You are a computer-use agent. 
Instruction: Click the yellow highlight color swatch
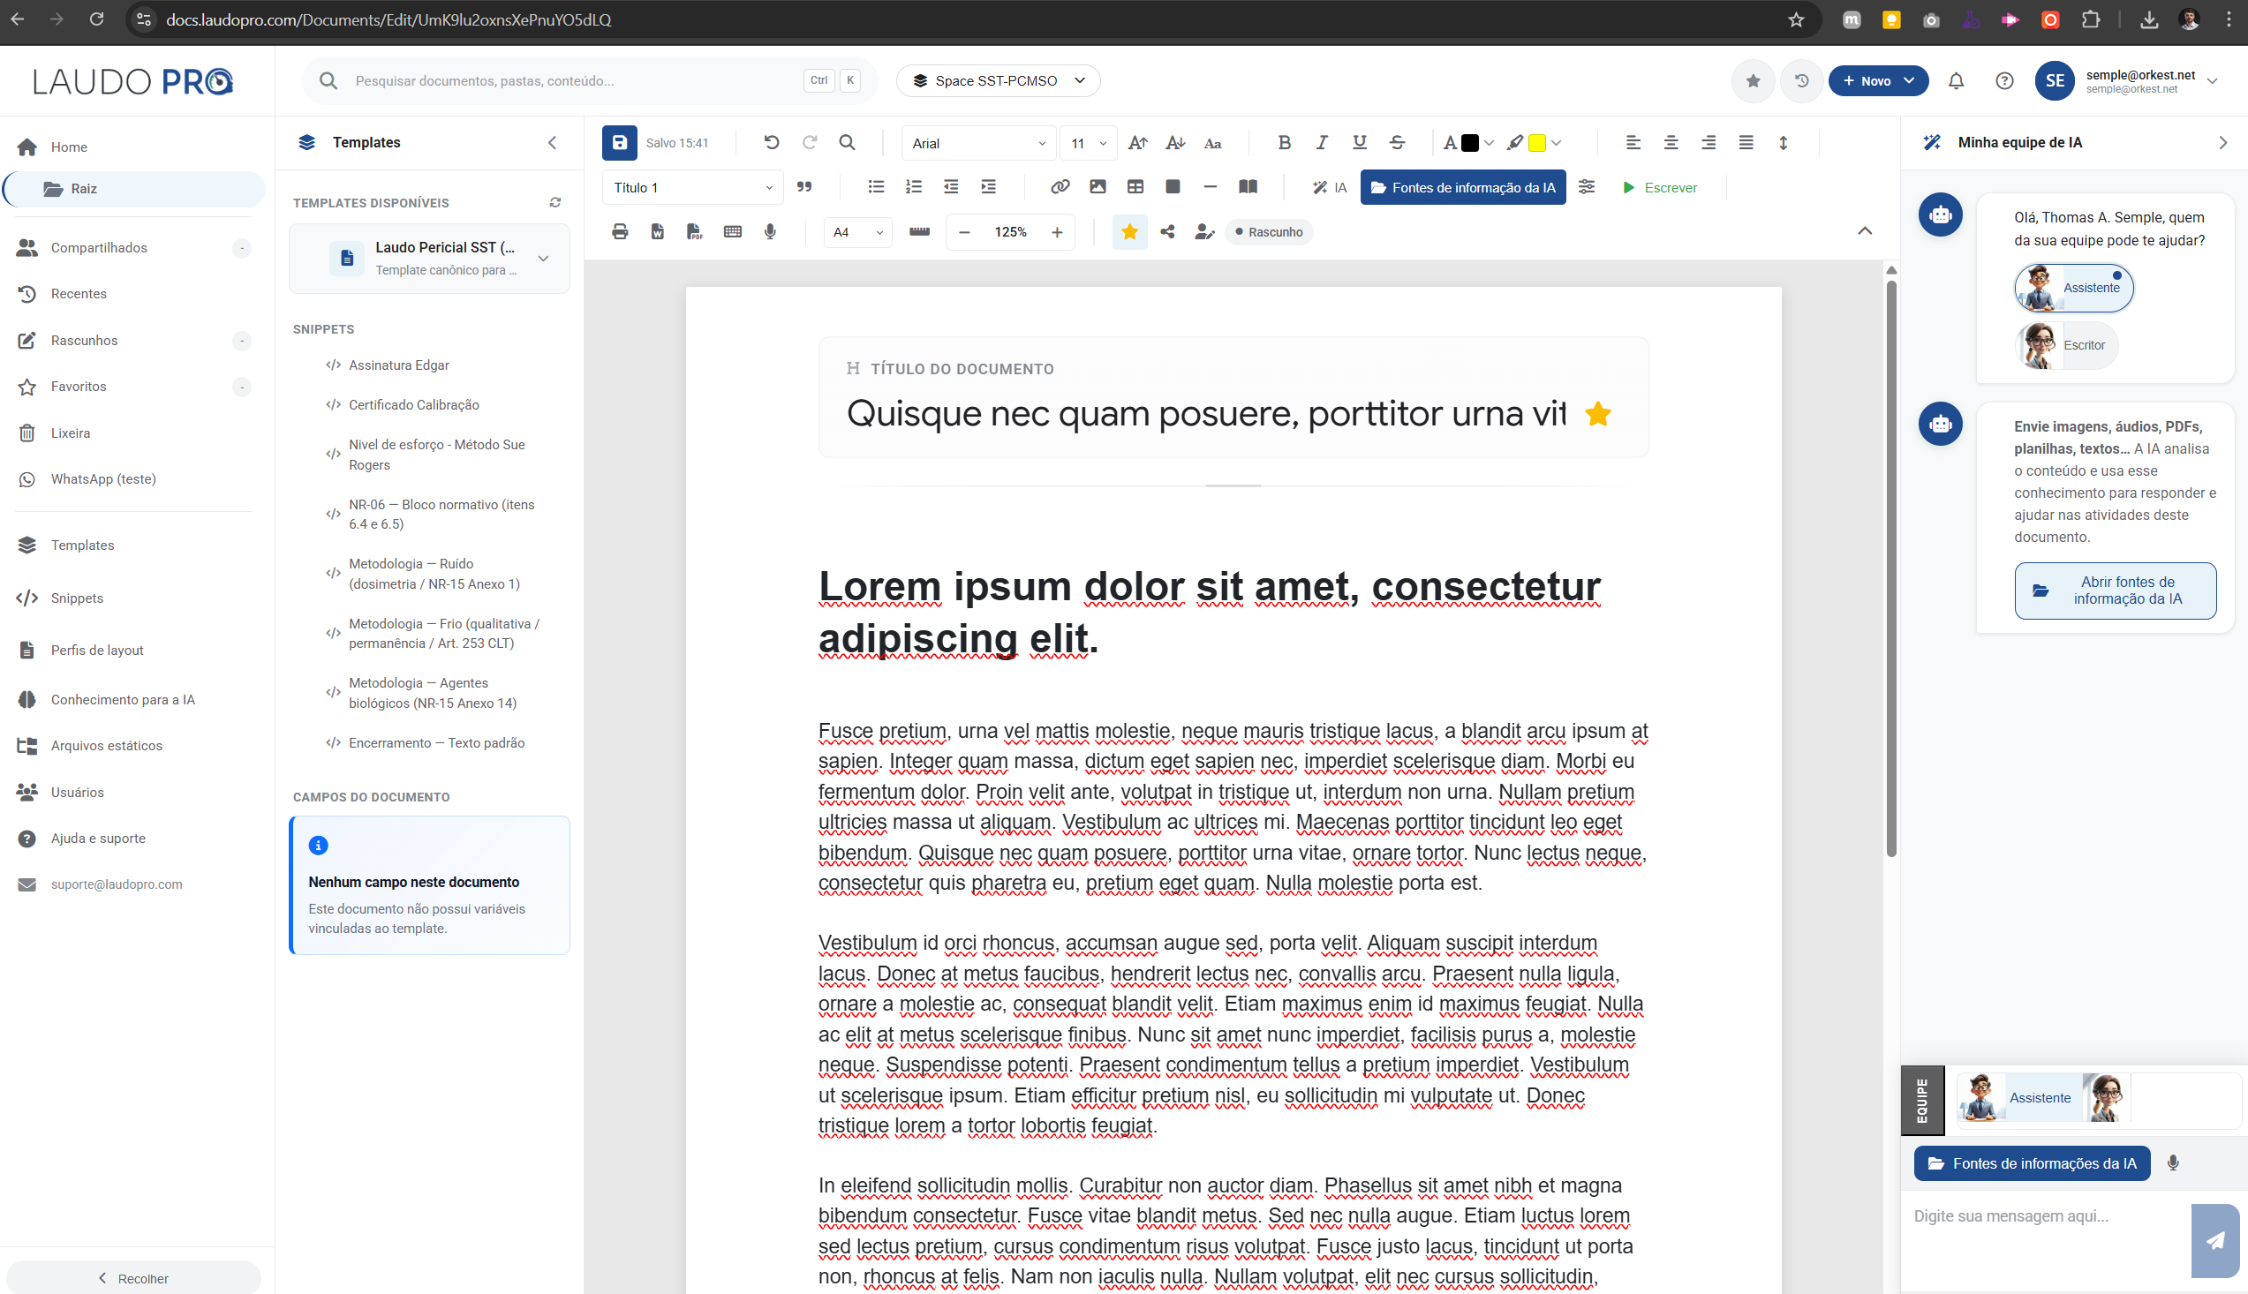point(1536,143)
